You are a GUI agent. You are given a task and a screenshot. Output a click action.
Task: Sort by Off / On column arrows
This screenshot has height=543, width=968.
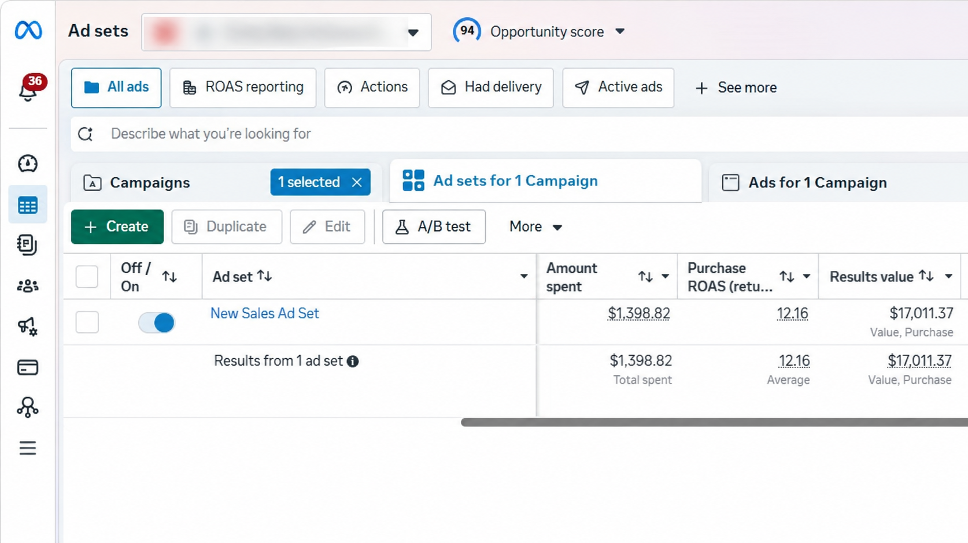(169, 277)
